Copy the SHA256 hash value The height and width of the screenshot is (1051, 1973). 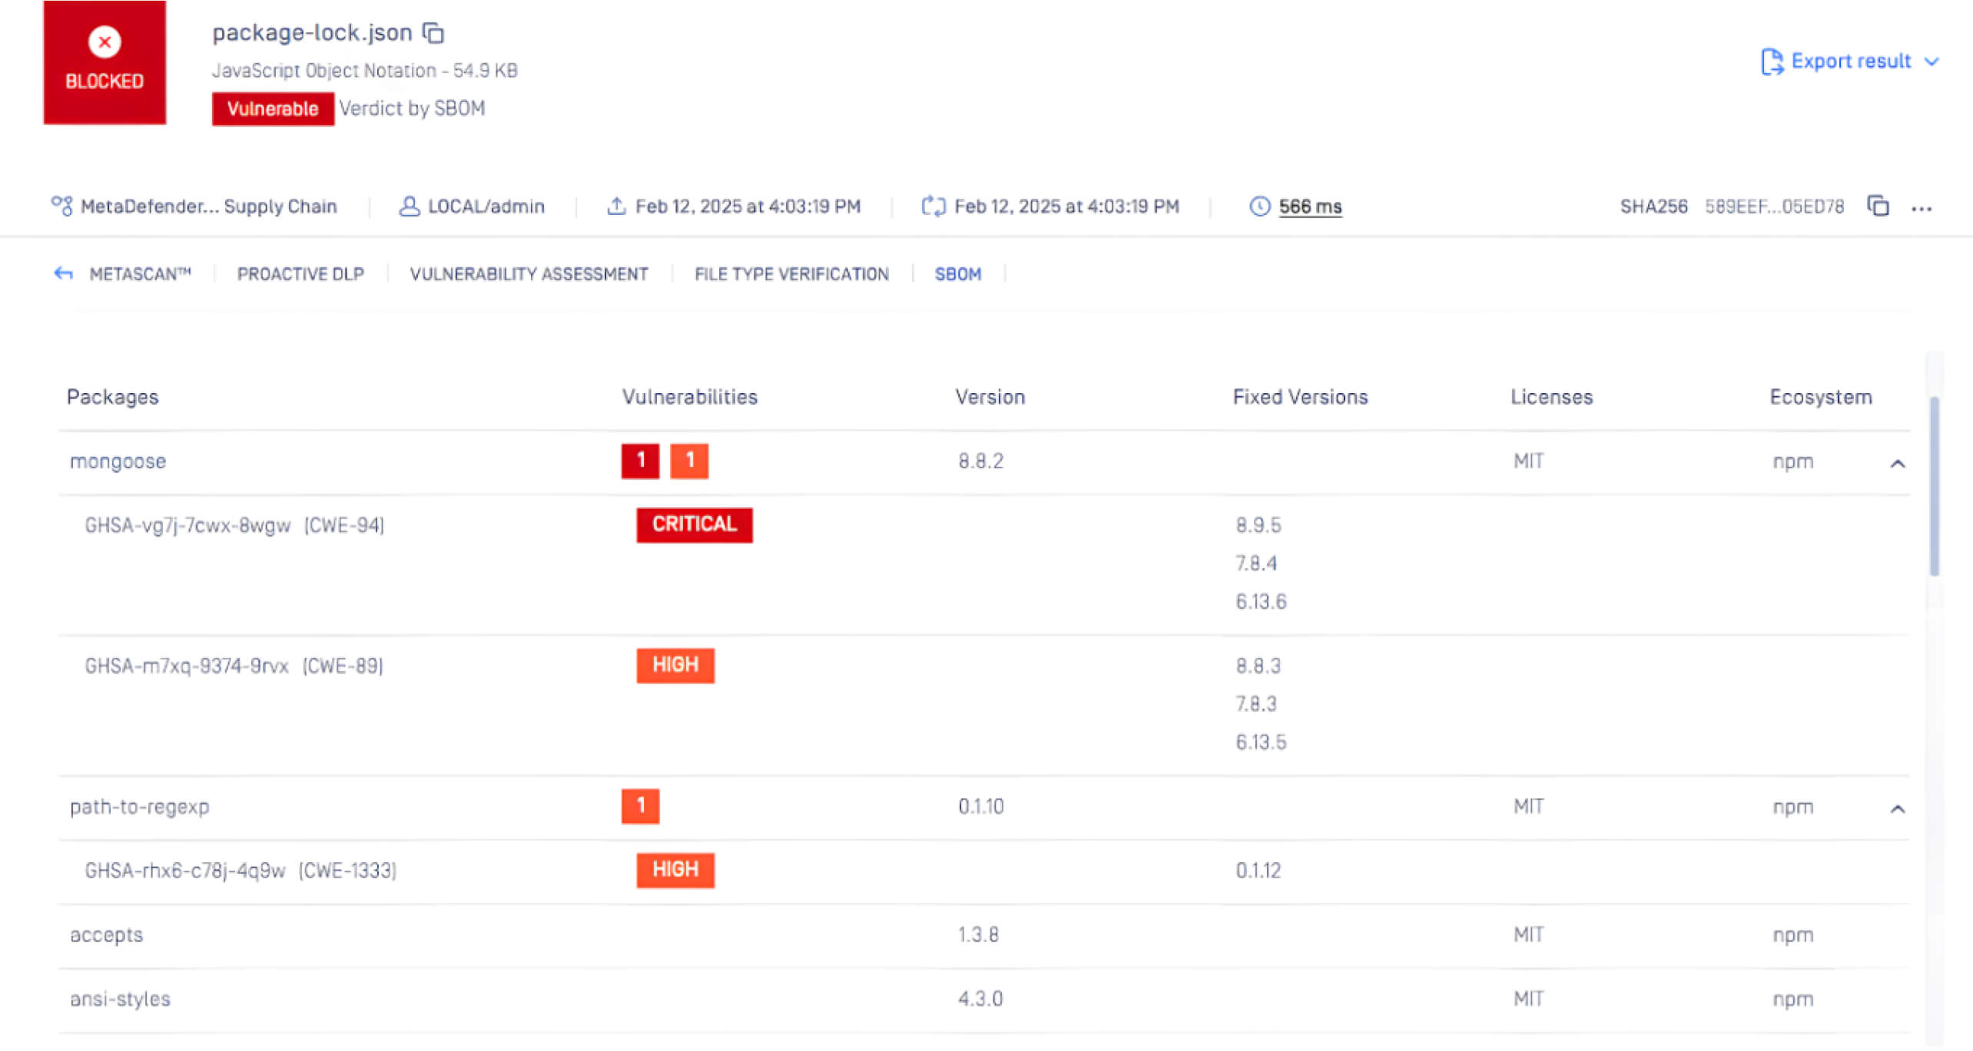(1878, 206)
